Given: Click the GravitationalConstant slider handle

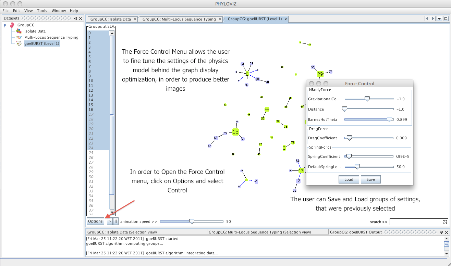Looking at the screenshot, I should (367, 99).
